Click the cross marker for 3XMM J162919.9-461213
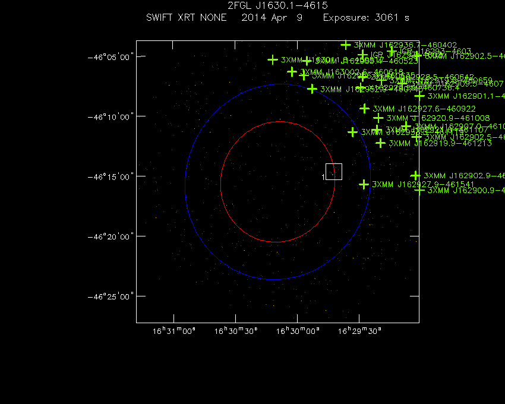This screenshot has height=404, width=505. pos(381,143)
